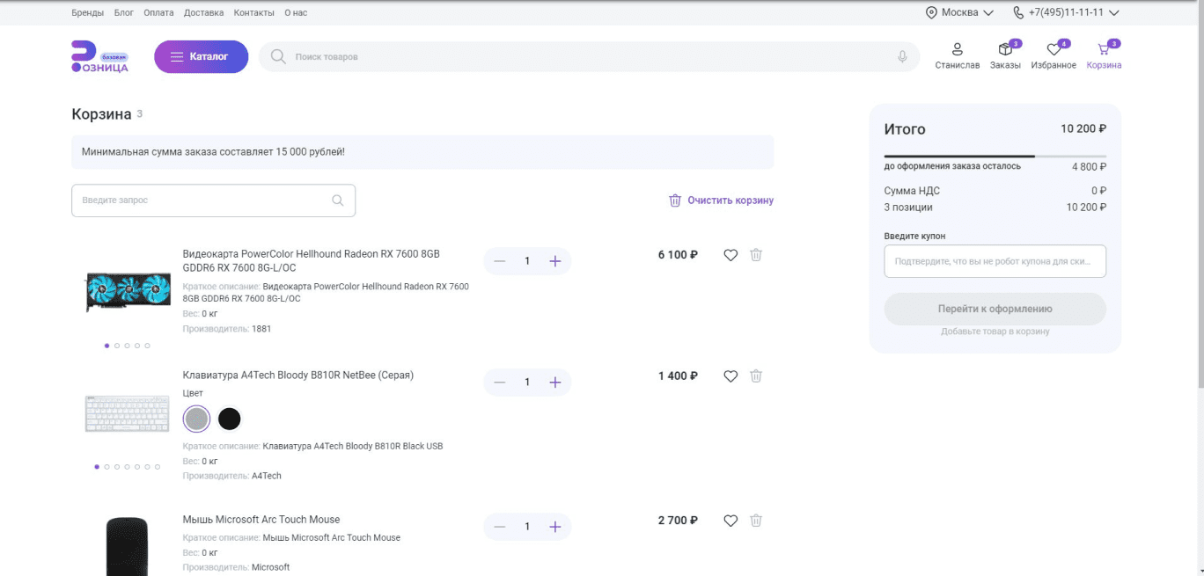1204x576 pixels.
Task: Focus the Поиск товаров search field
Action: (590, 56)
